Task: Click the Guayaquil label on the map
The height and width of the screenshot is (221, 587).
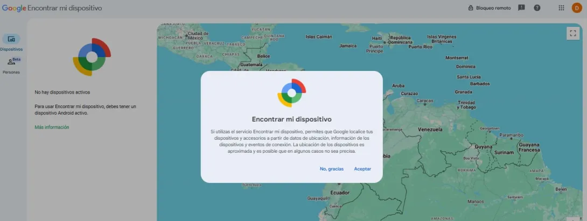Action: click(x=318, y=198)
